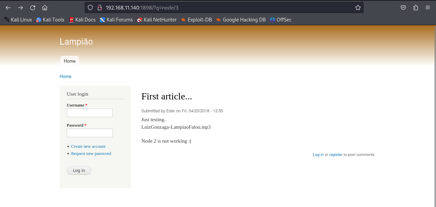Select the Home tab in site navigation
This screenshot has width=436, height=207.
69,61
